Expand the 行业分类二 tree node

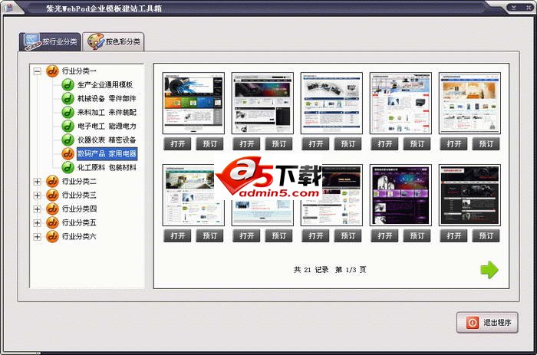(x=37, y=182)
